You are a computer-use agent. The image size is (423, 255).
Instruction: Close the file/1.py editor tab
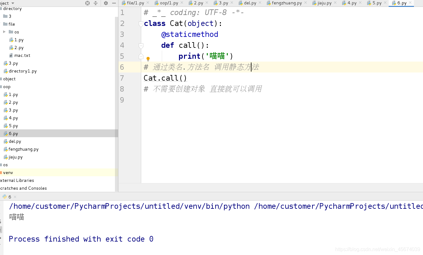coord(148,3)
